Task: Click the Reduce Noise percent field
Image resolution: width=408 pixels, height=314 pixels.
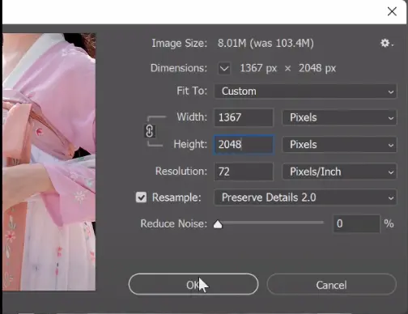Action: (357, 223)
